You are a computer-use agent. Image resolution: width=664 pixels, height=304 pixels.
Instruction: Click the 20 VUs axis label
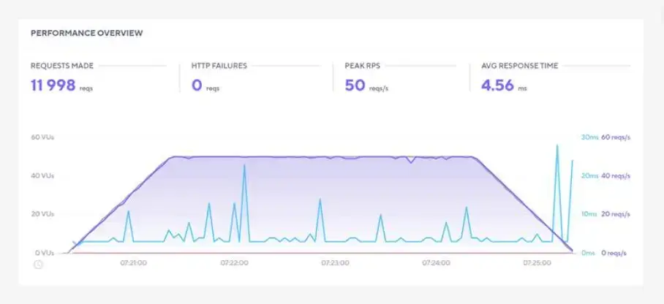42,214
